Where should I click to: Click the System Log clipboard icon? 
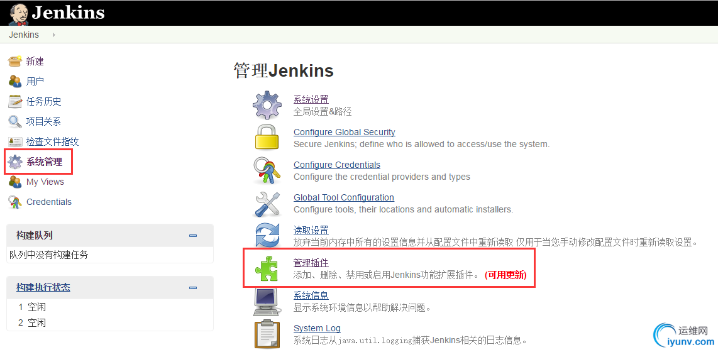coord(267,334)
